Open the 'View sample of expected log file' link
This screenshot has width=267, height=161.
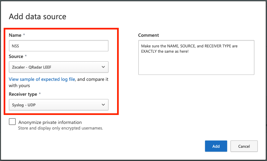point(42,80)
